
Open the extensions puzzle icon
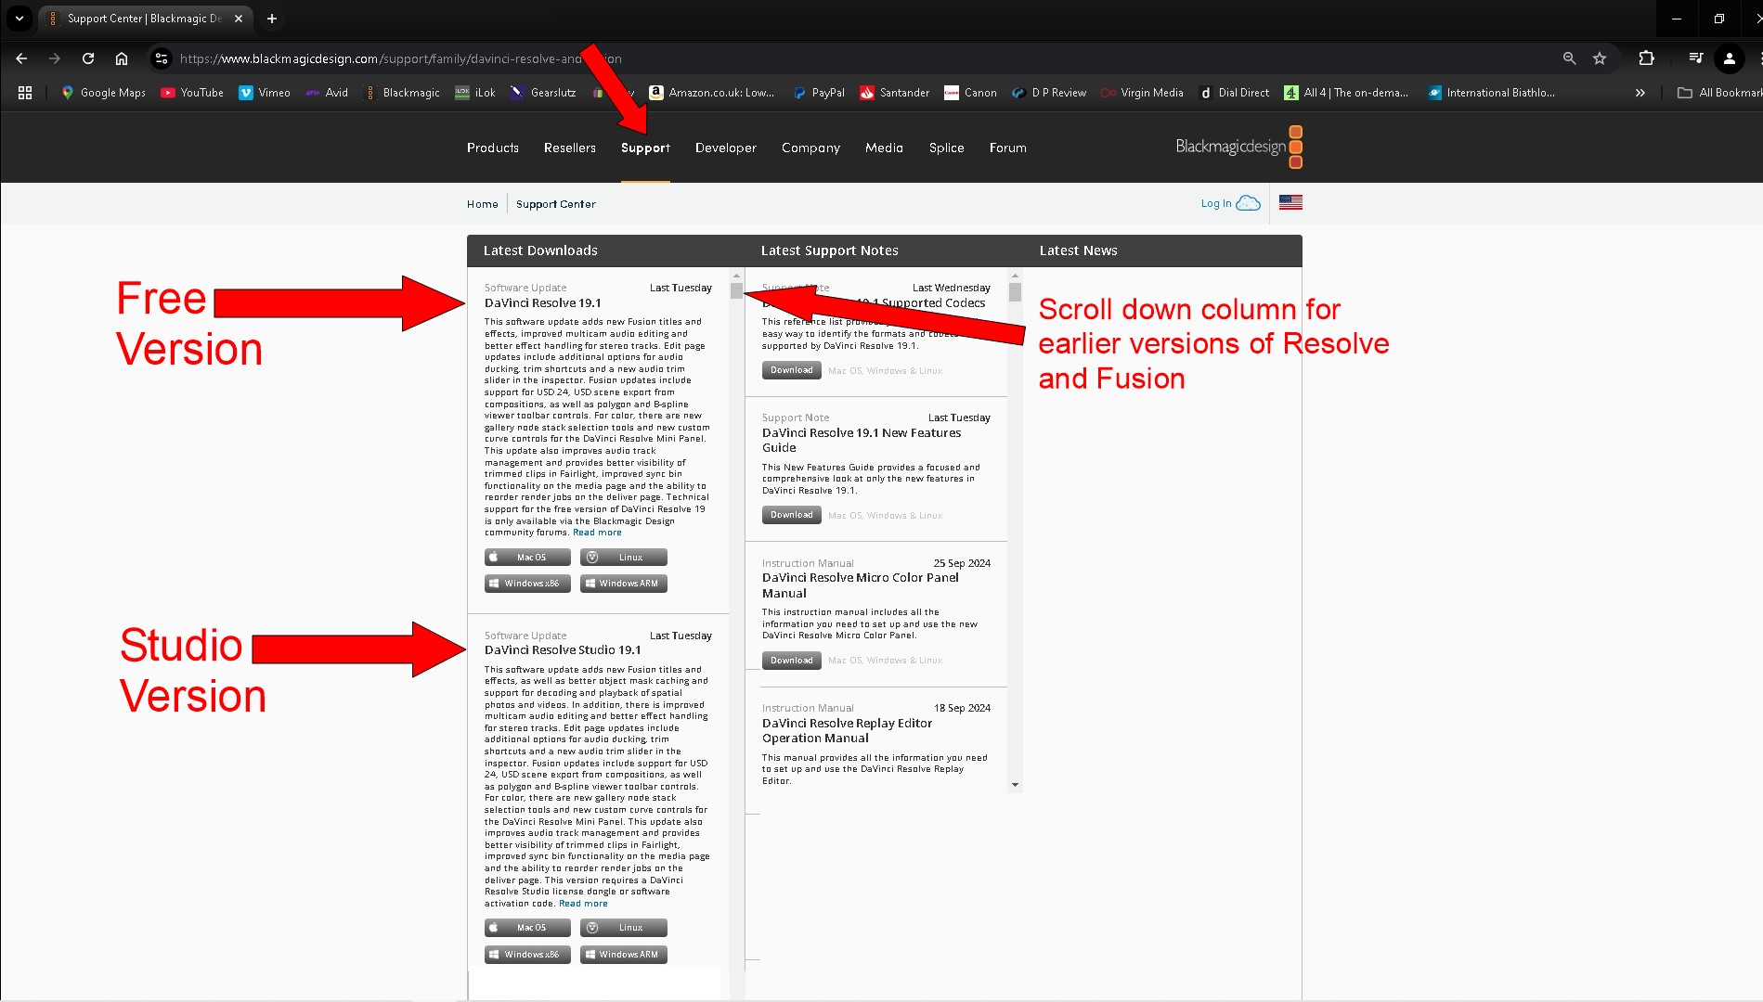click(1646, 58)
